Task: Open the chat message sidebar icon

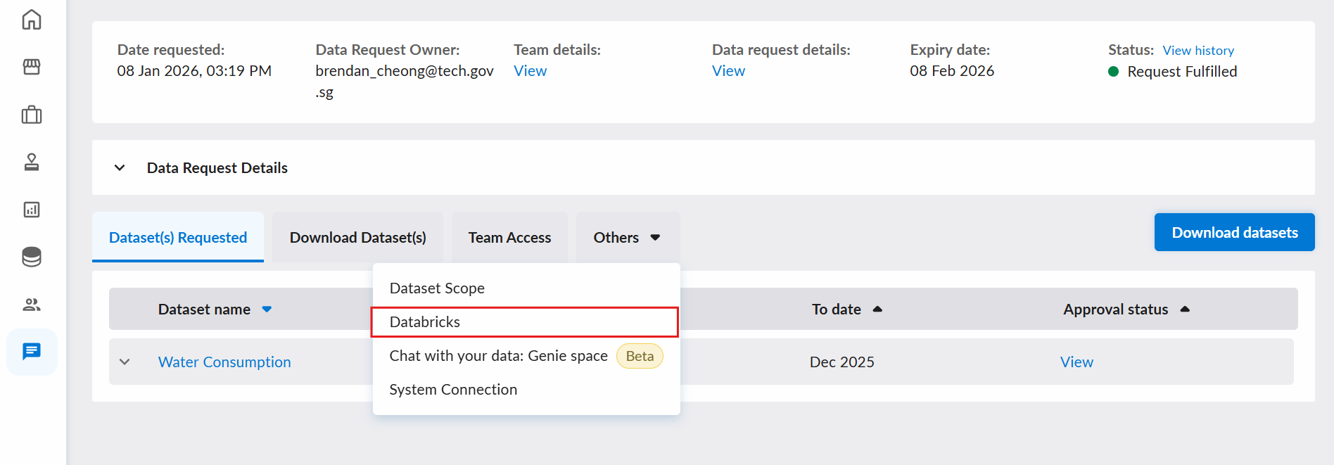Action: 32,351
